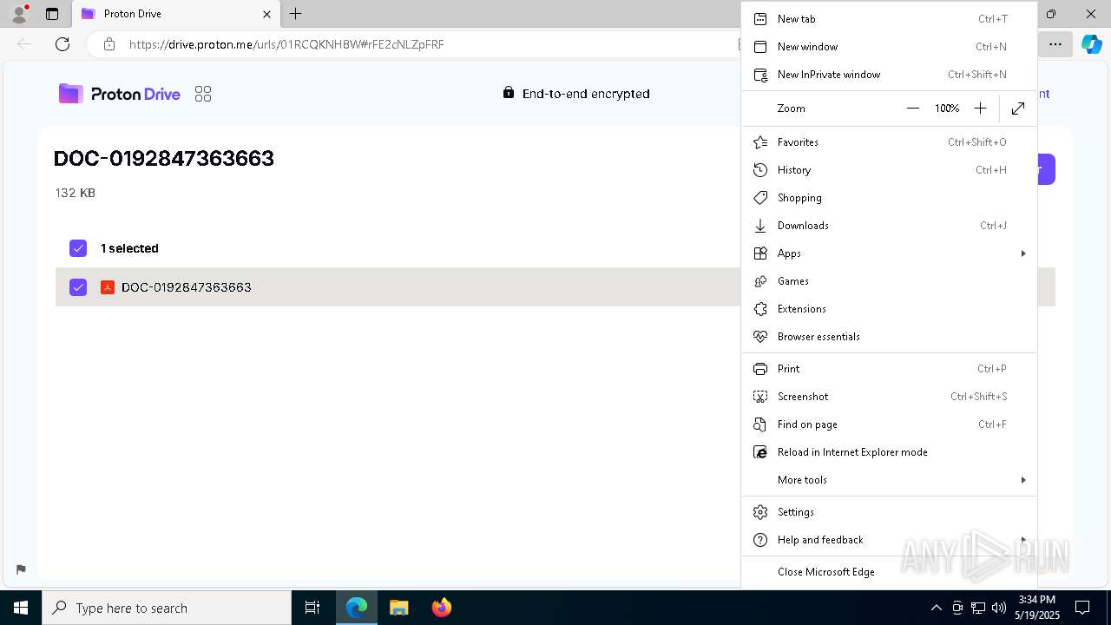This screenshot has height=625, width=1111.
Task: Reload in Internet Explorer mode
Action: coord(889,452)
